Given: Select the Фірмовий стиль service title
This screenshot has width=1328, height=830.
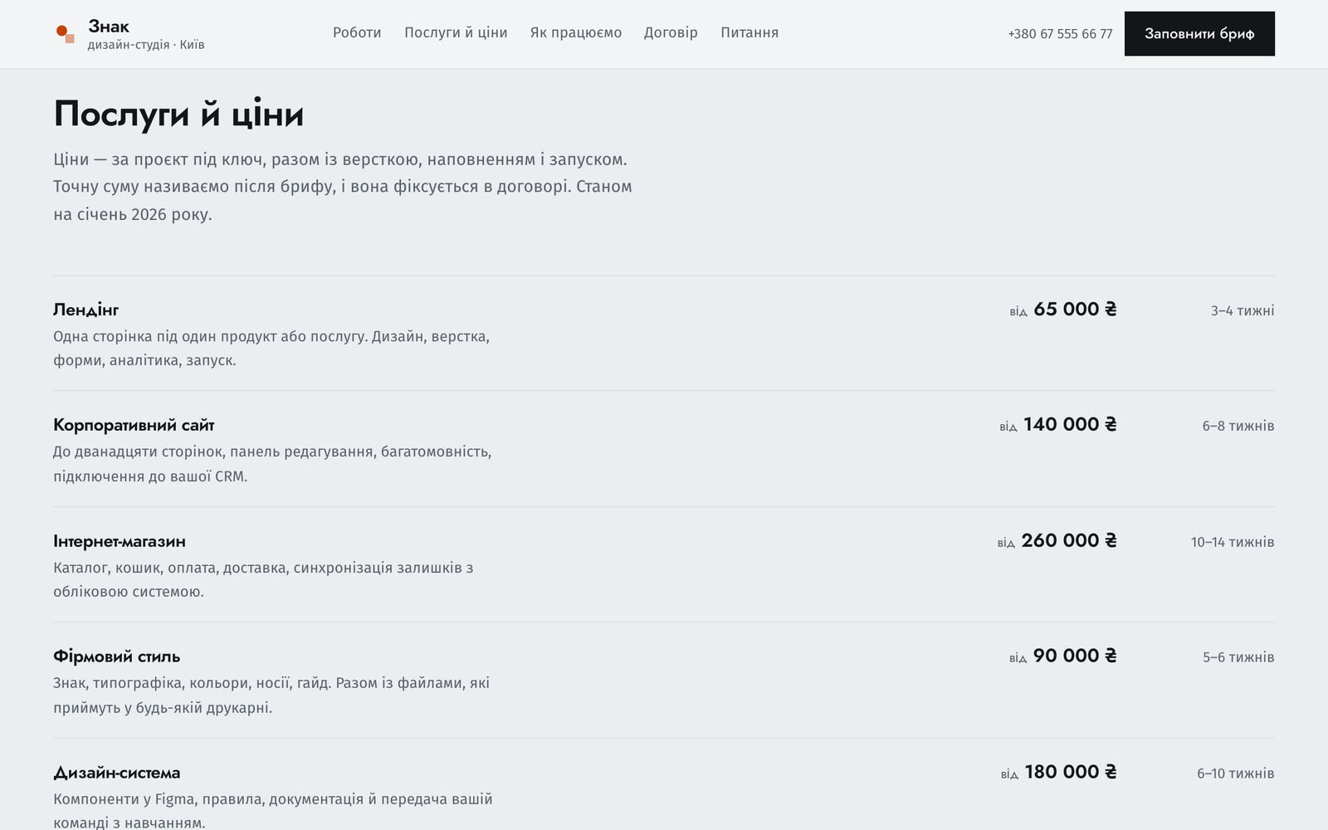Looking at the screenshot, I should 117,657.
